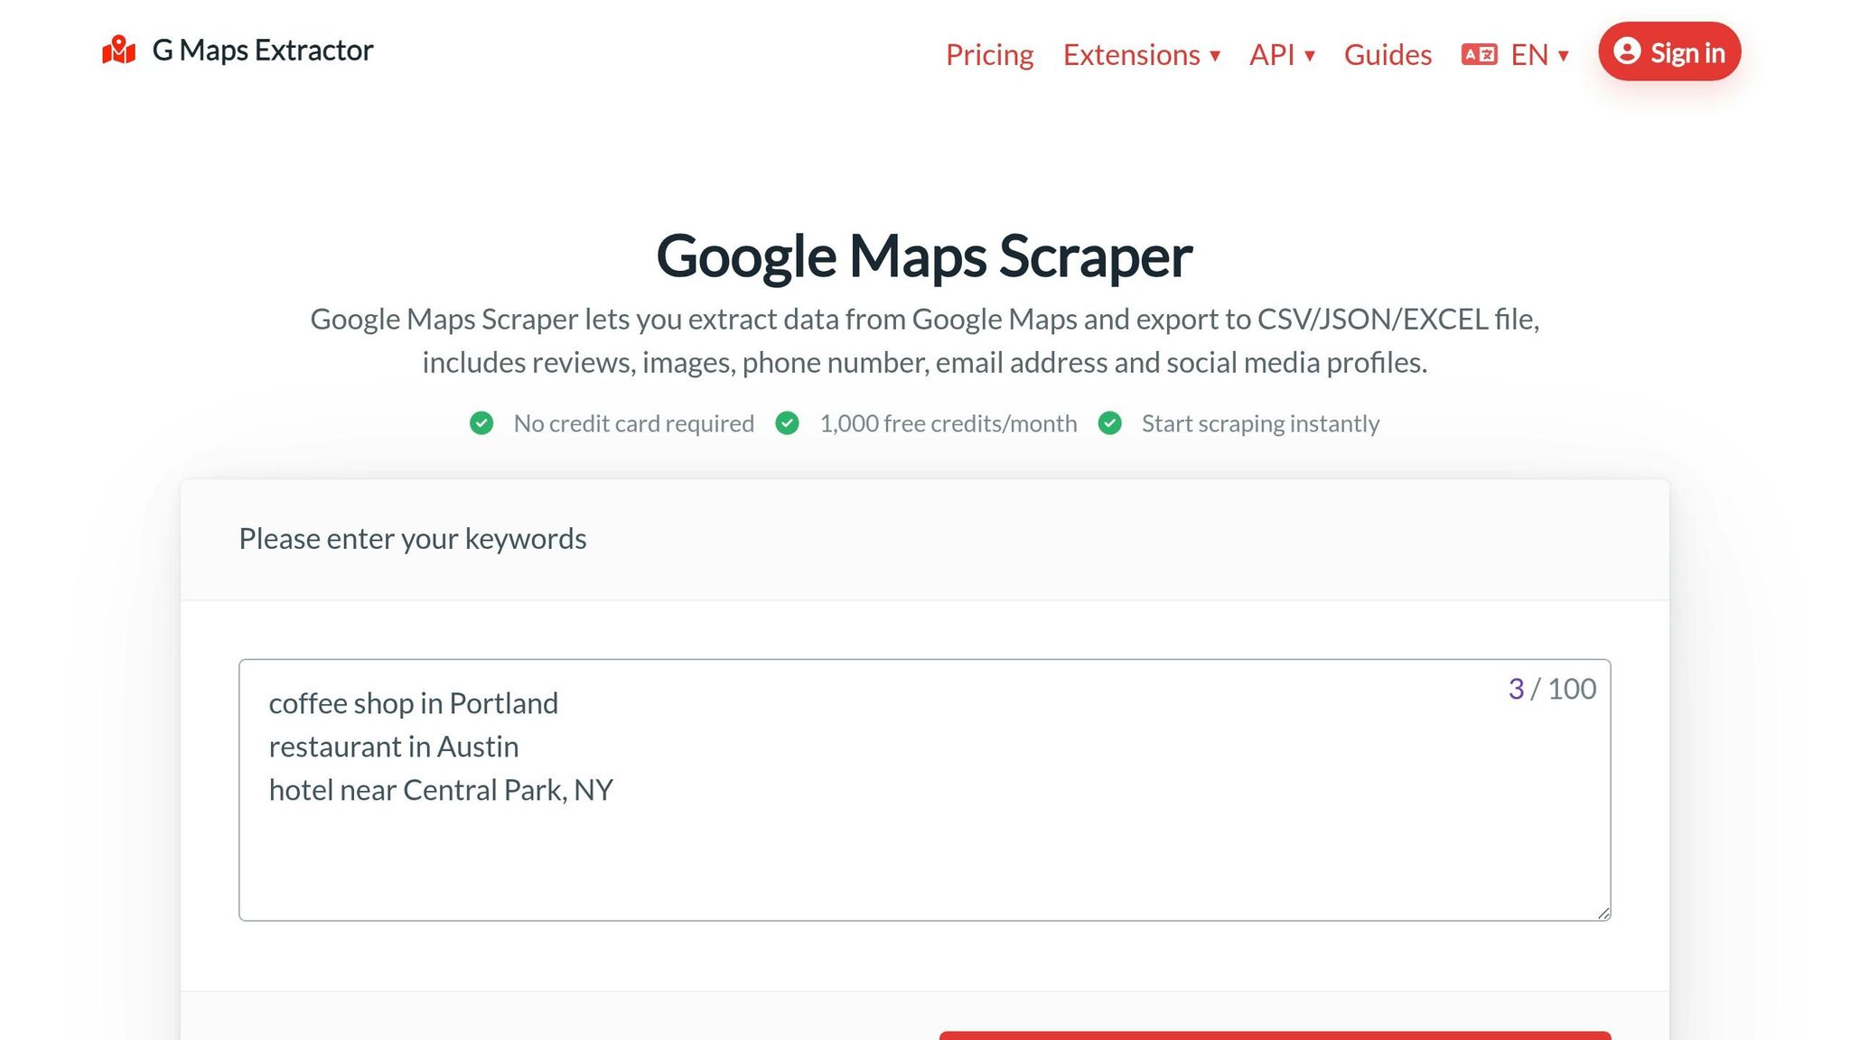Click the '1,000 free credits/month' text
The width and height of the screenshot is (1850, 1040).
[948, 423]
